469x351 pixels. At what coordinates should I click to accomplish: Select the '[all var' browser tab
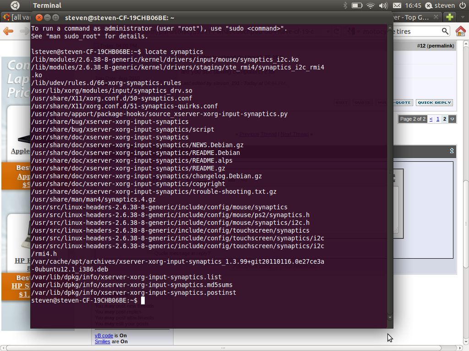(x=17, y=17)
